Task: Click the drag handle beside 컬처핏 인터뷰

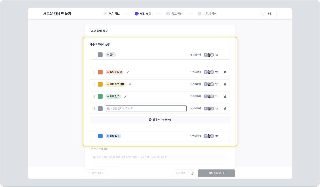Action: (94, 84)
